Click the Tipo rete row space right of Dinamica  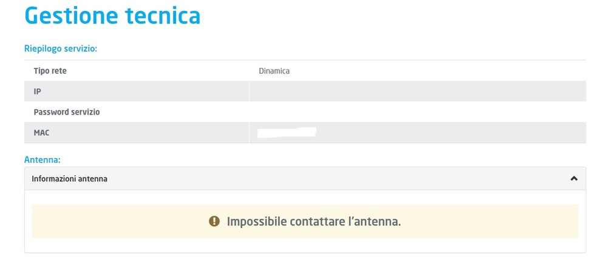pyautogui.click(x=437, y=71)
